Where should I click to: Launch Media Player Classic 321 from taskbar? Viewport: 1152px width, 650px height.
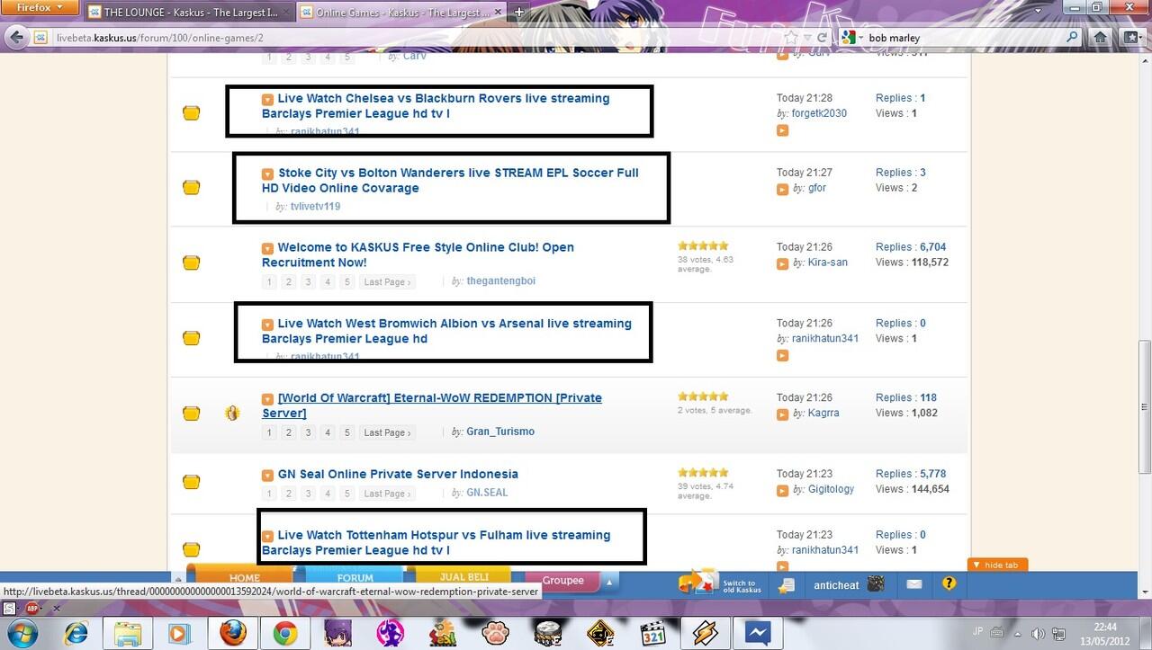[652, 634]
